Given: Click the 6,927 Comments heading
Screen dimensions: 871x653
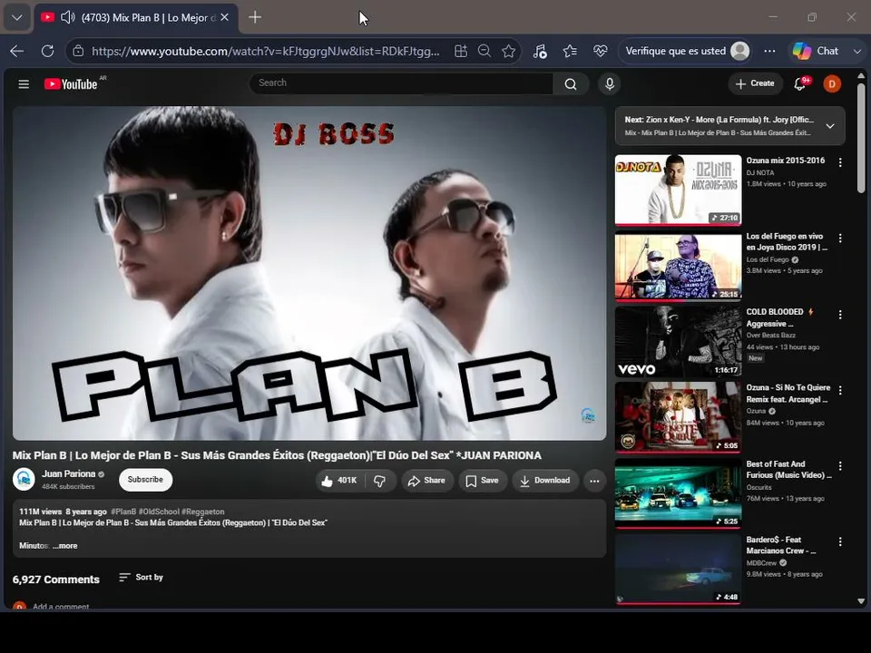Looking at the screenshot, I should coord(56,580).
